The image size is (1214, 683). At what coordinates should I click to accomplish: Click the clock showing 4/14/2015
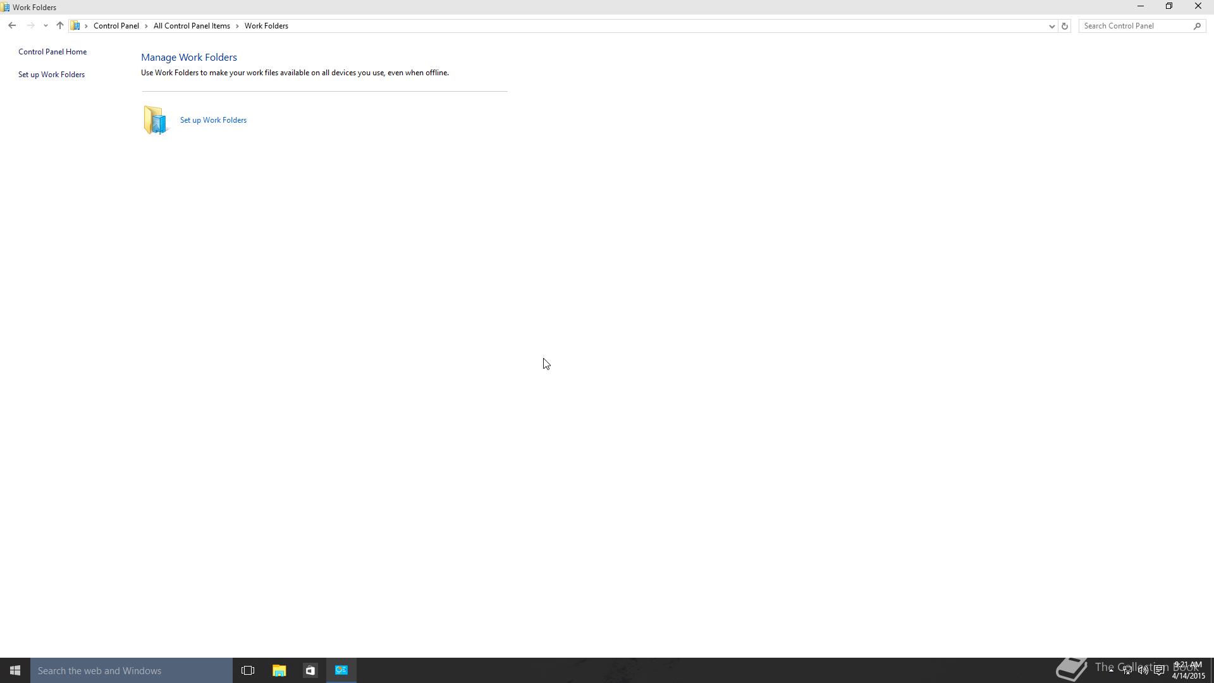click(1188, 670)
